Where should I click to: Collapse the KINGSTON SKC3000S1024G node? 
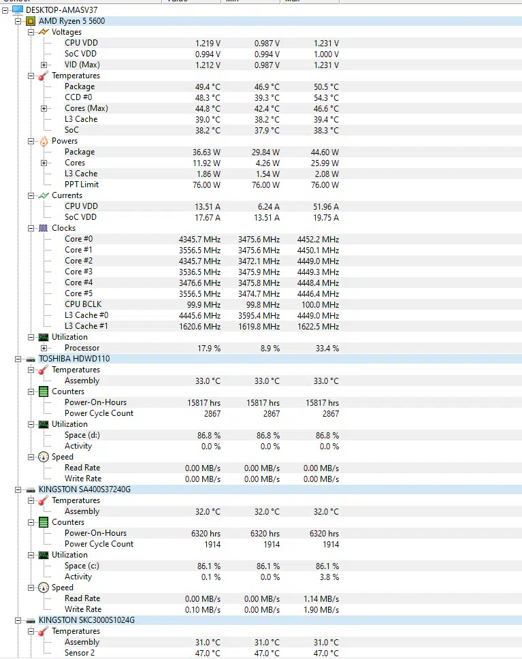click(x=18, y=620)
